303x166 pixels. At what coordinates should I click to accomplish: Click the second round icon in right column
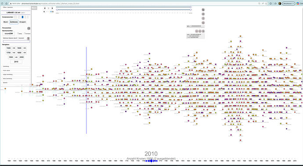pos(203,14)
